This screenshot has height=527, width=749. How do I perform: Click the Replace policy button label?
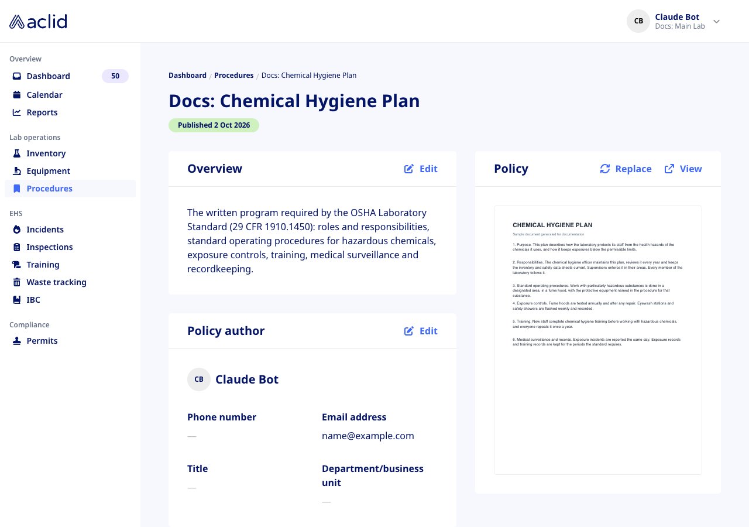(634, 169)
